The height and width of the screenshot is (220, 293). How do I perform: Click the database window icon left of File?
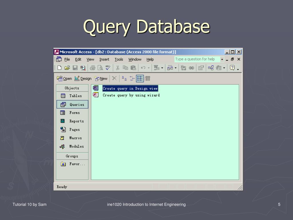59,59
